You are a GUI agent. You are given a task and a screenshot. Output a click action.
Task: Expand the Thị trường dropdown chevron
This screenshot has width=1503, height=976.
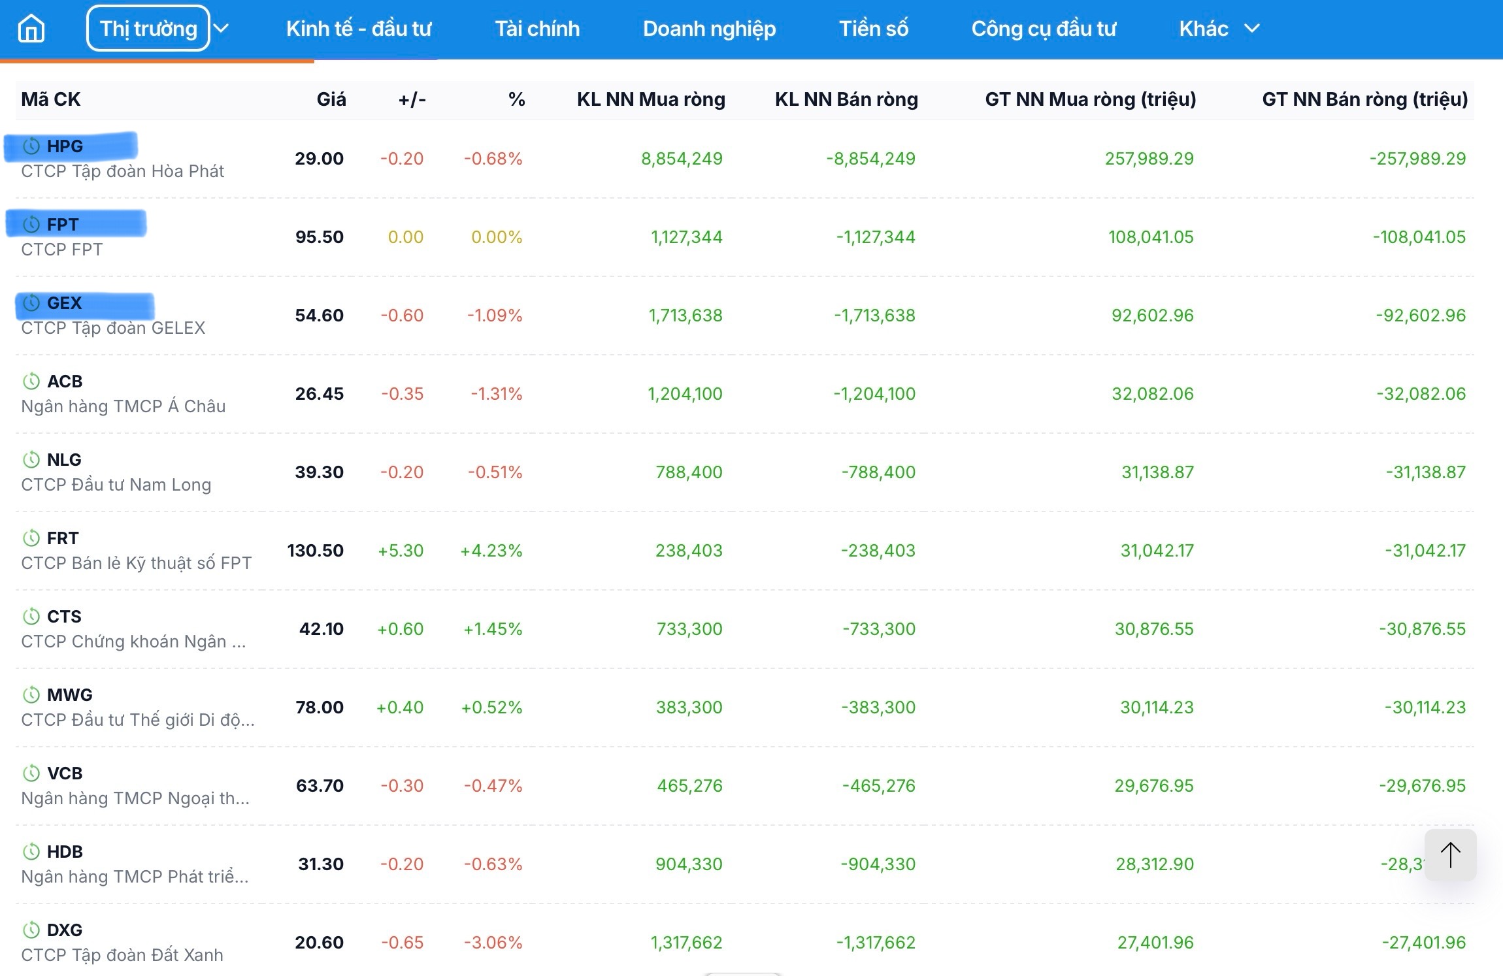pos(222,29)
